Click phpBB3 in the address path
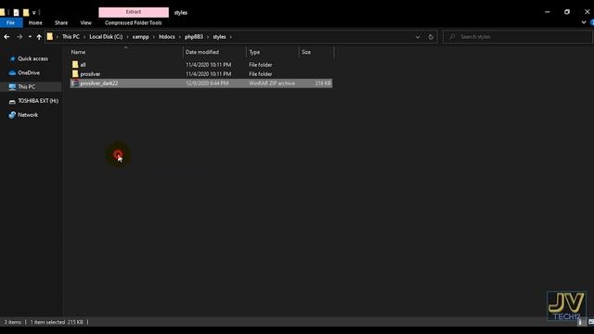Screen dimensions: 594x334 pyautogui.click(x=194, y=37)
